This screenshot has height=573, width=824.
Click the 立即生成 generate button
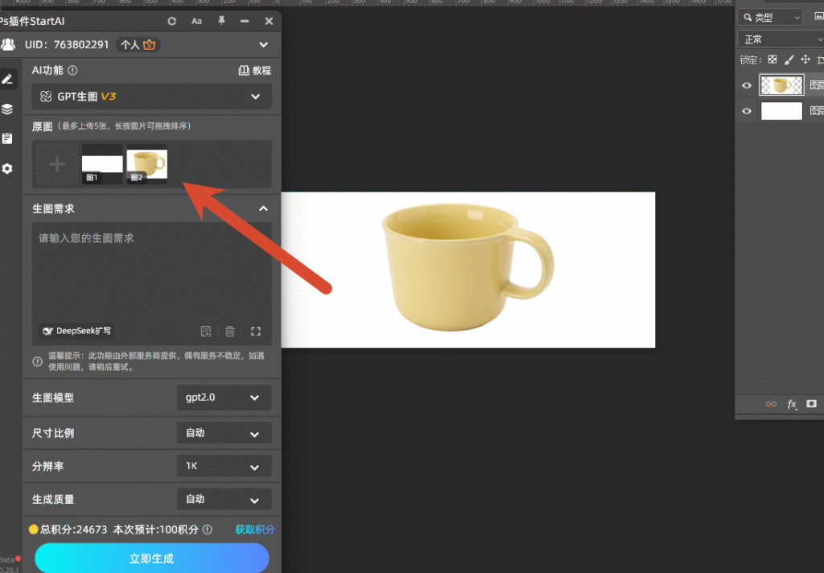point(152,558)
